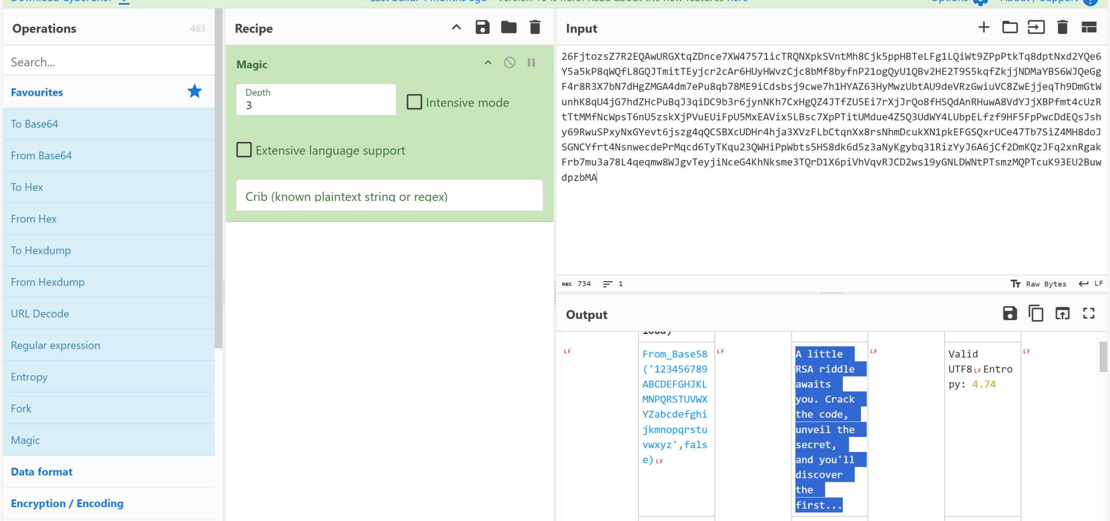The height and width of the screenshot is (521, 1110).
Task: Copy output to clipboard
Action: [x=1036, y=313]
